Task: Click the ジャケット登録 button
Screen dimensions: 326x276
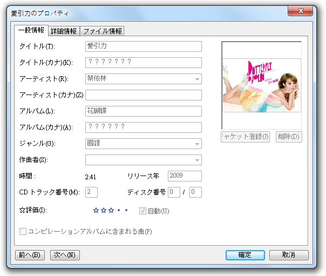Action: pos(246,137)
